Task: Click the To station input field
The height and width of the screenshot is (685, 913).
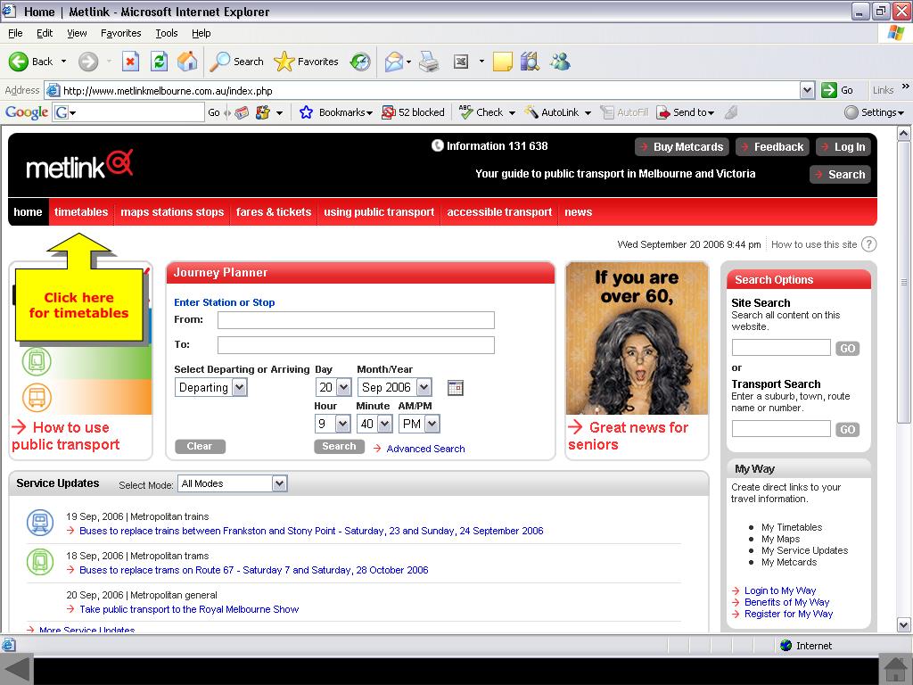Action: pos(356,345)
